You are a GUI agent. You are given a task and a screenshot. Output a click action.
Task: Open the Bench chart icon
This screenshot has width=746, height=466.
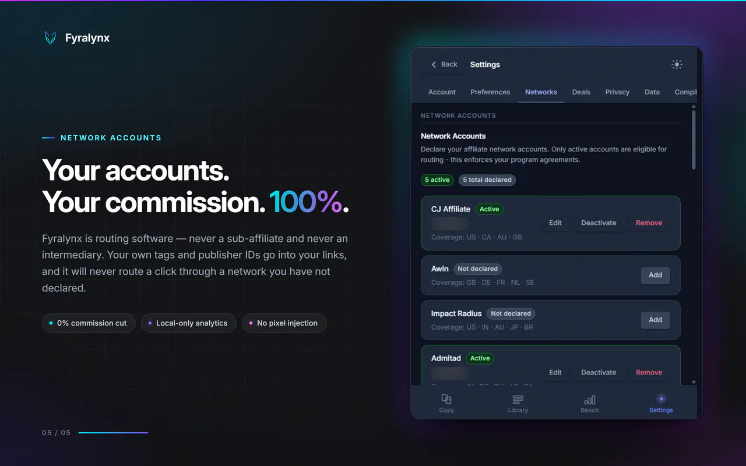pyautogui.click(x=589, y=399)
